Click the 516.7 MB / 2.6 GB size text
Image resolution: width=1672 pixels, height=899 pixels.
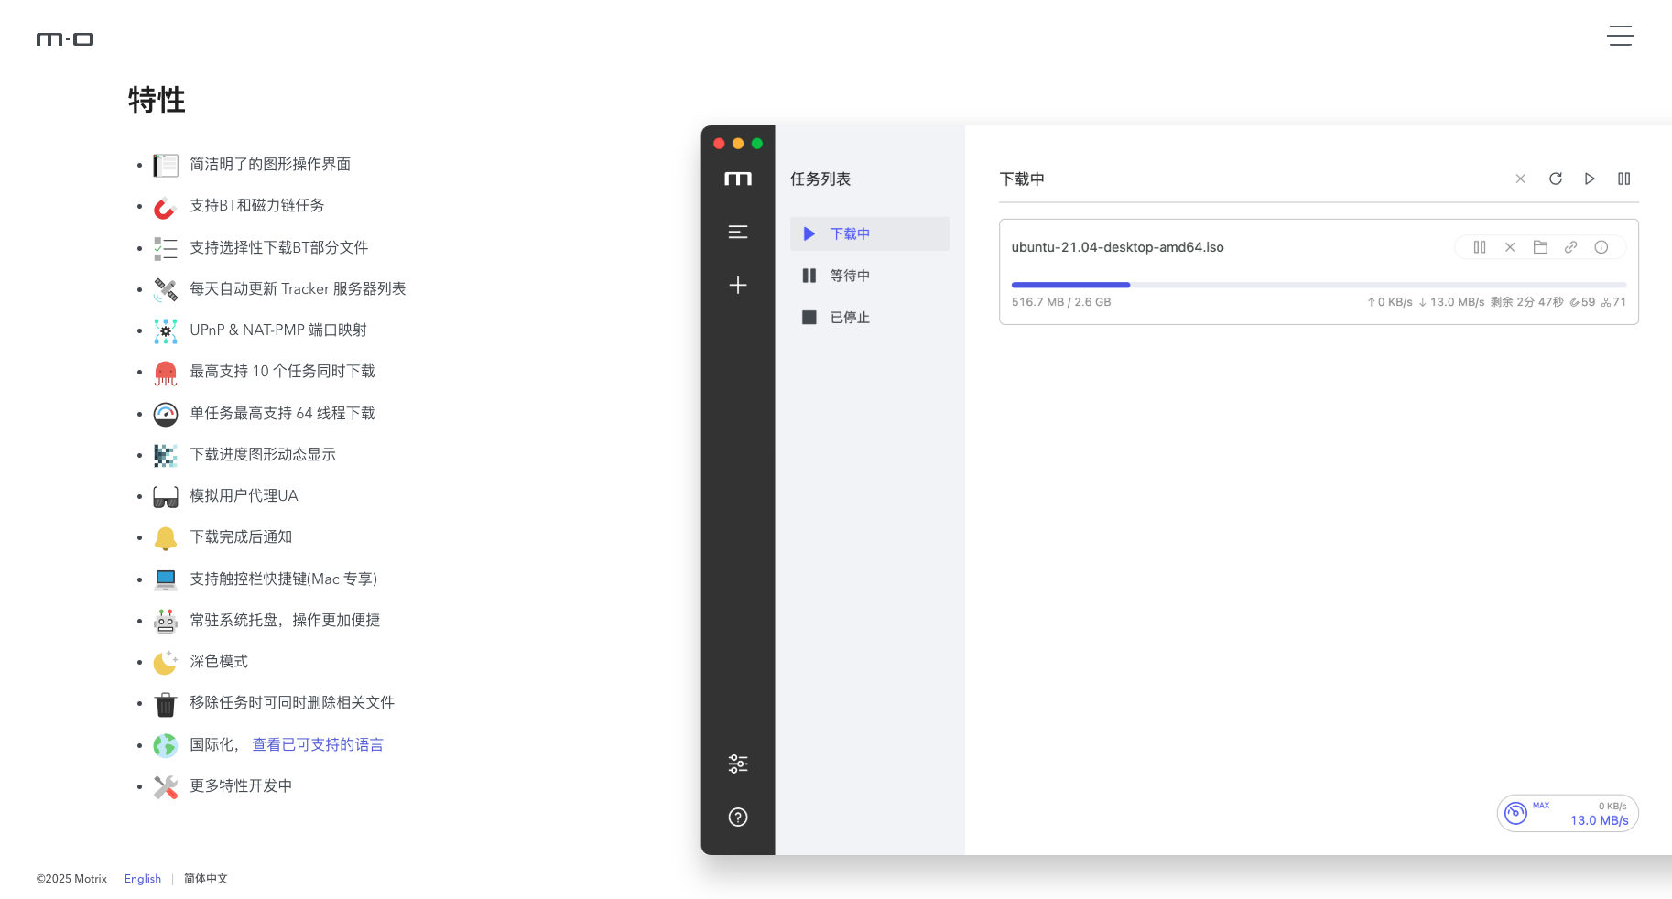(1061, 302)
